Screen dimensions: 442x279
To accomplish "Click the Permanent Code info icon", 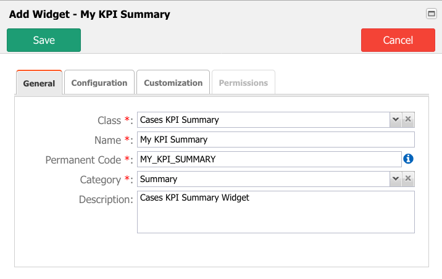I will [x=408, y=159].
